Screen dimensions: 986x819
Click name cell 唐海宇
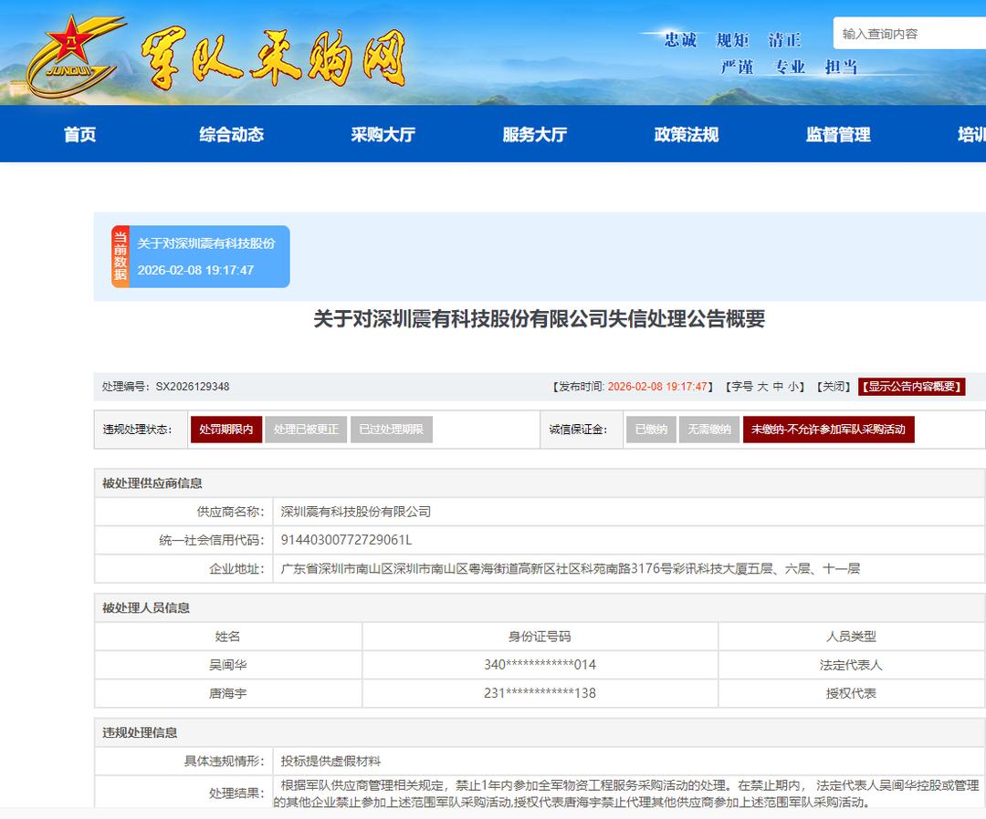[x=227, y=693]
